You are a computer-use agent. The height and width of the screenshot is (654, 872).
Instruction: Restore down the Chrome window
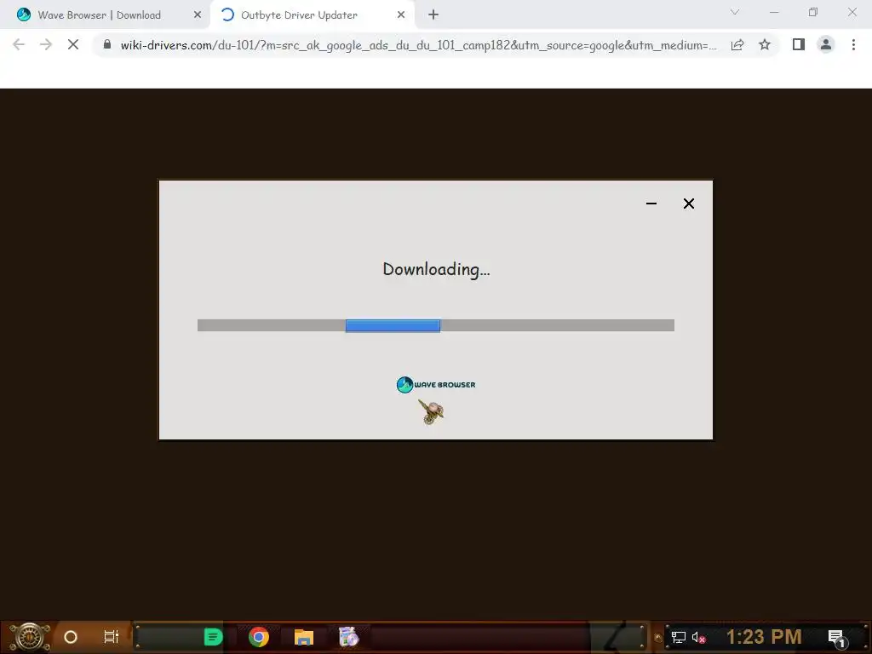click(813, 12)
